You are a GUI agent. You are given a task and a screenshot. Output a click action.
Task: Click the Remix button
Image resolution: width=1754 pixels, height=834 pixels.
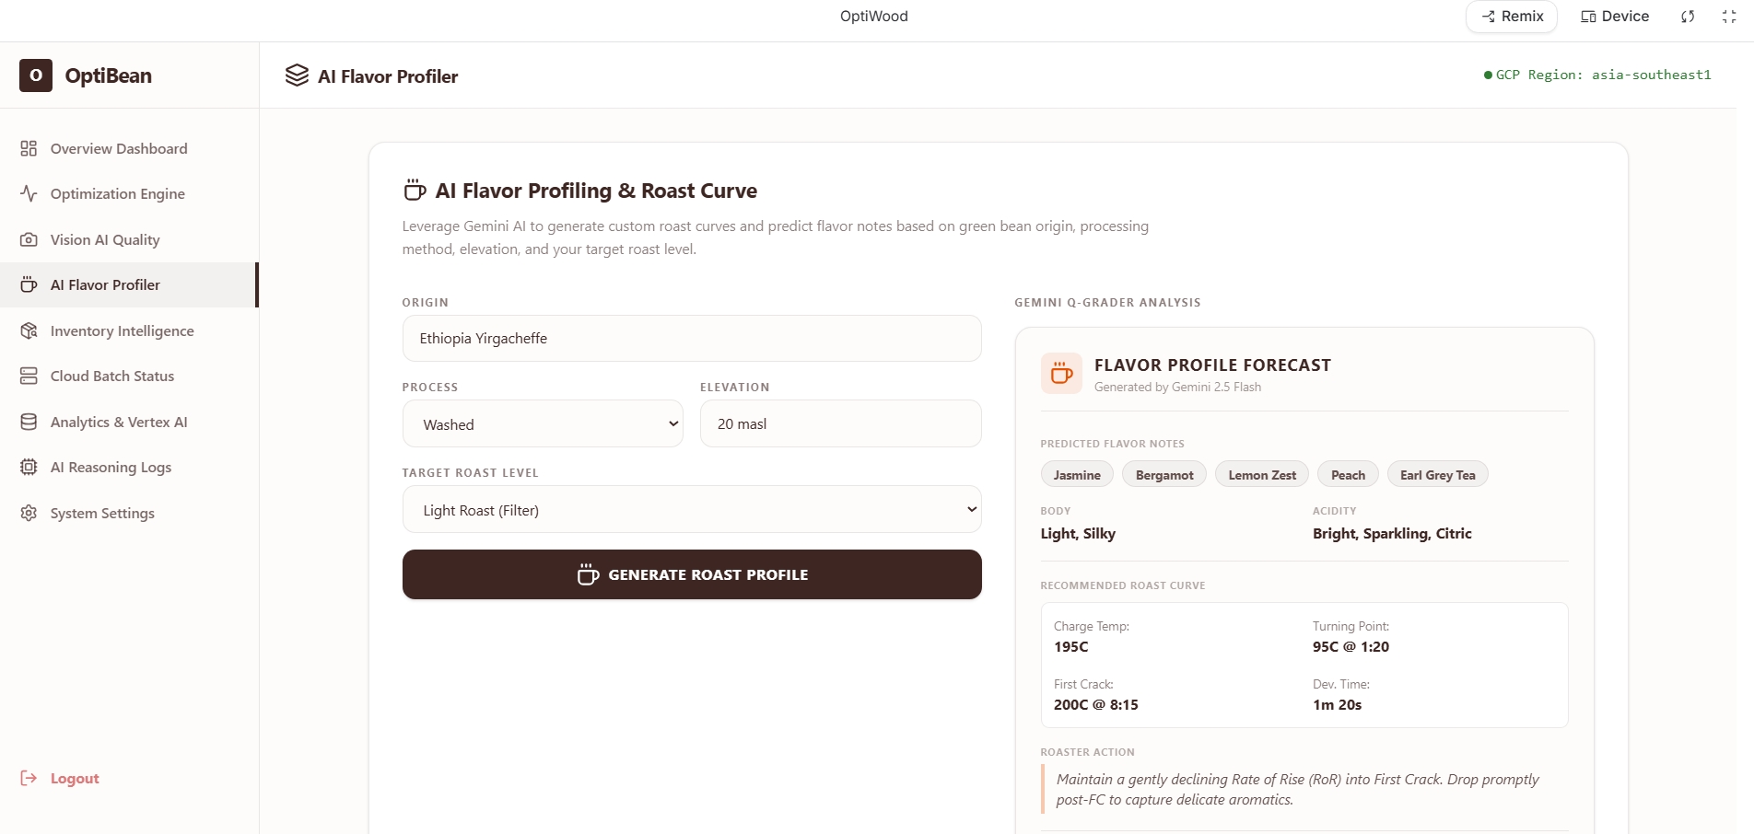click(x=1512, y=17)
